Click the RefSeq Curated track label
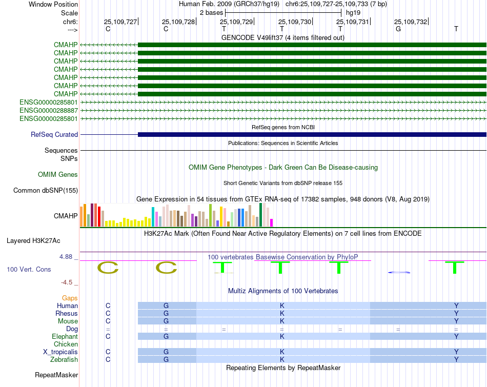Viewport: 487px width, 387px height. tap(54, 134)
